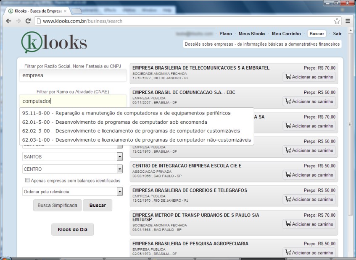Open the Chrome hamburger menu

[x=348, y=21]
